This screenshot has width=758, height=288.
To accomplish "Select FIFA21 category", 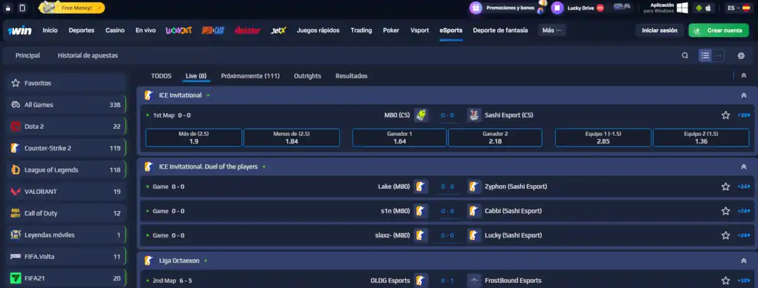I will [x=66, y=278].
